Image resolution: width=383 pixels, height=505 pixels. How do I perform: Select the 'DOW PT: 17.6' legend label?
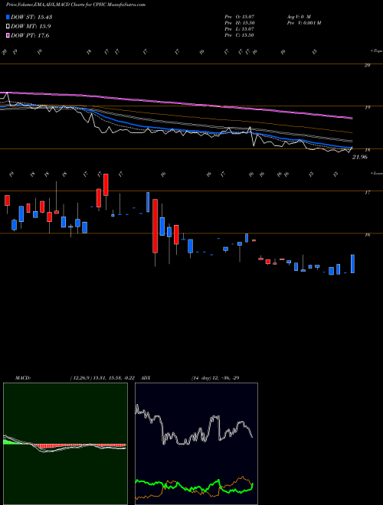(30, 35)
